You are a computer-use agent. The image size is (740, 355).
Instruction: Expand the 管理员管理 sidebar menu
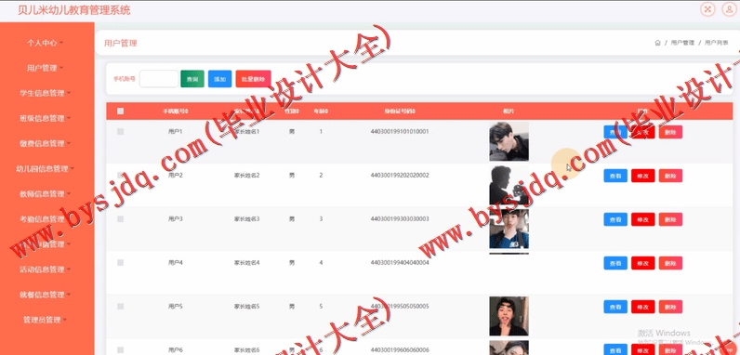point(46,320)
